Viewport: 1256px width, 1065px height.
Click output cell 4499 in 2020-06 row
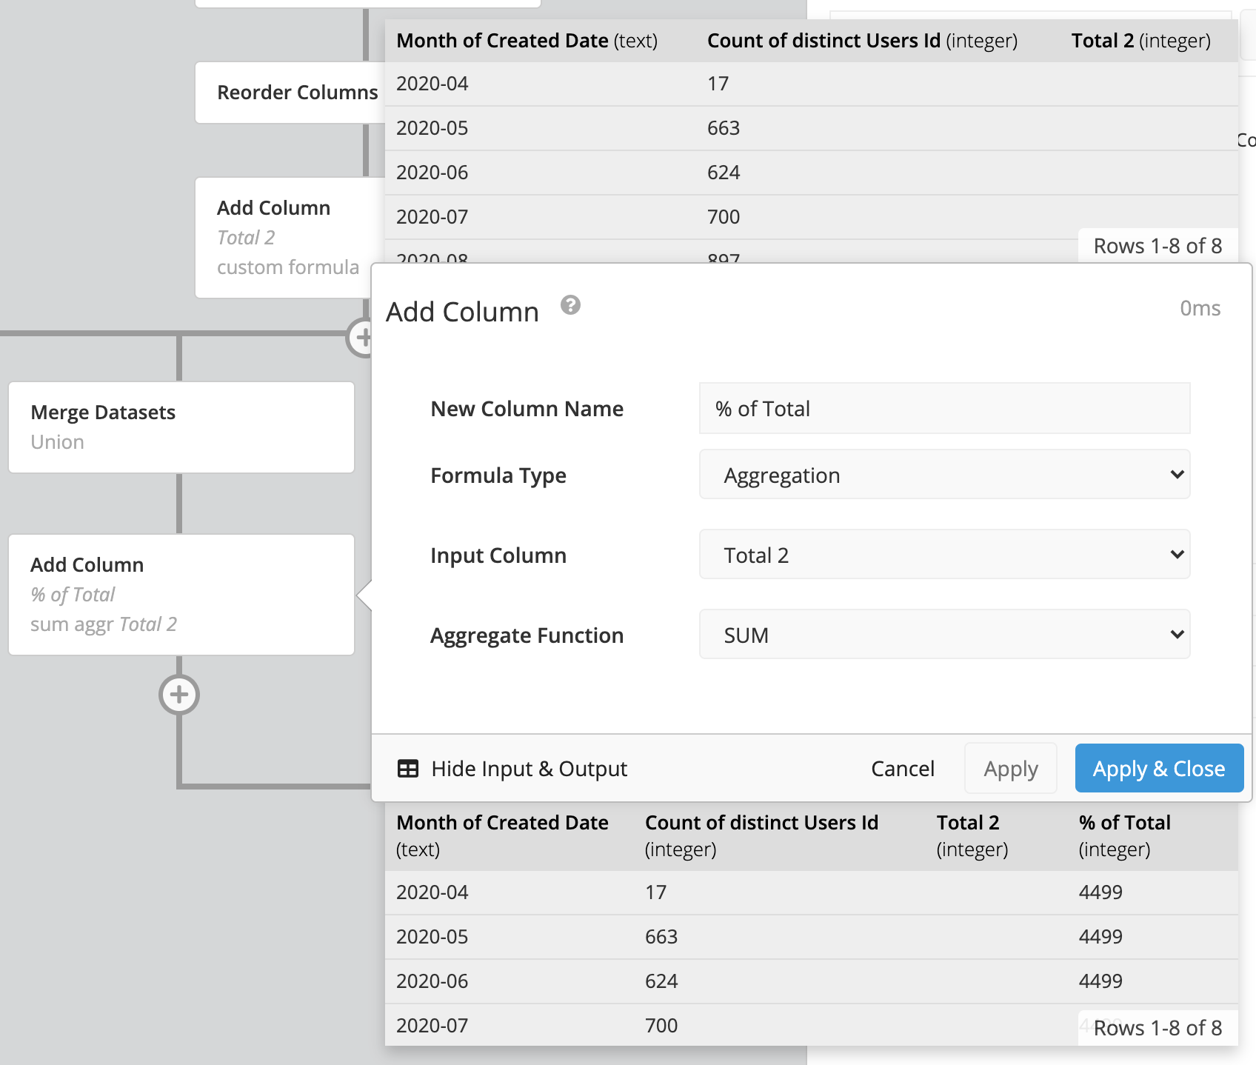(1100, 981)
